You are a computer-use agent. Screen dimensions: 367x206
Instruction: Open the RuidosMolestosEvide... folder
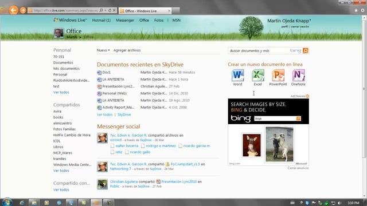pos(71,80)
